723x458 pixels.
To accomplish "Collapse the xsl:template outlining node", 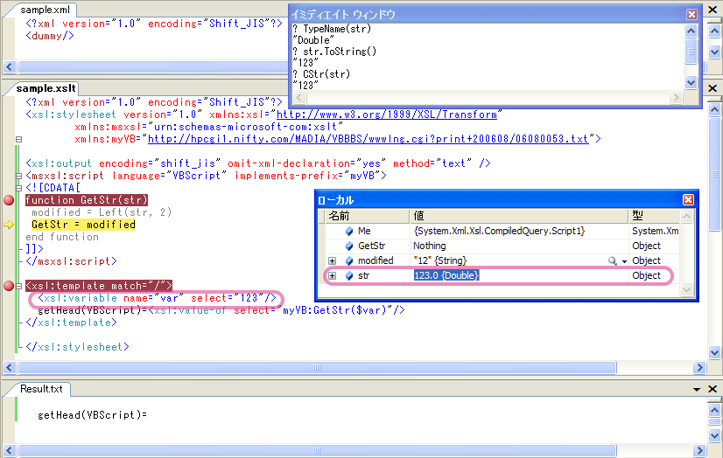I will coord(18,286).
